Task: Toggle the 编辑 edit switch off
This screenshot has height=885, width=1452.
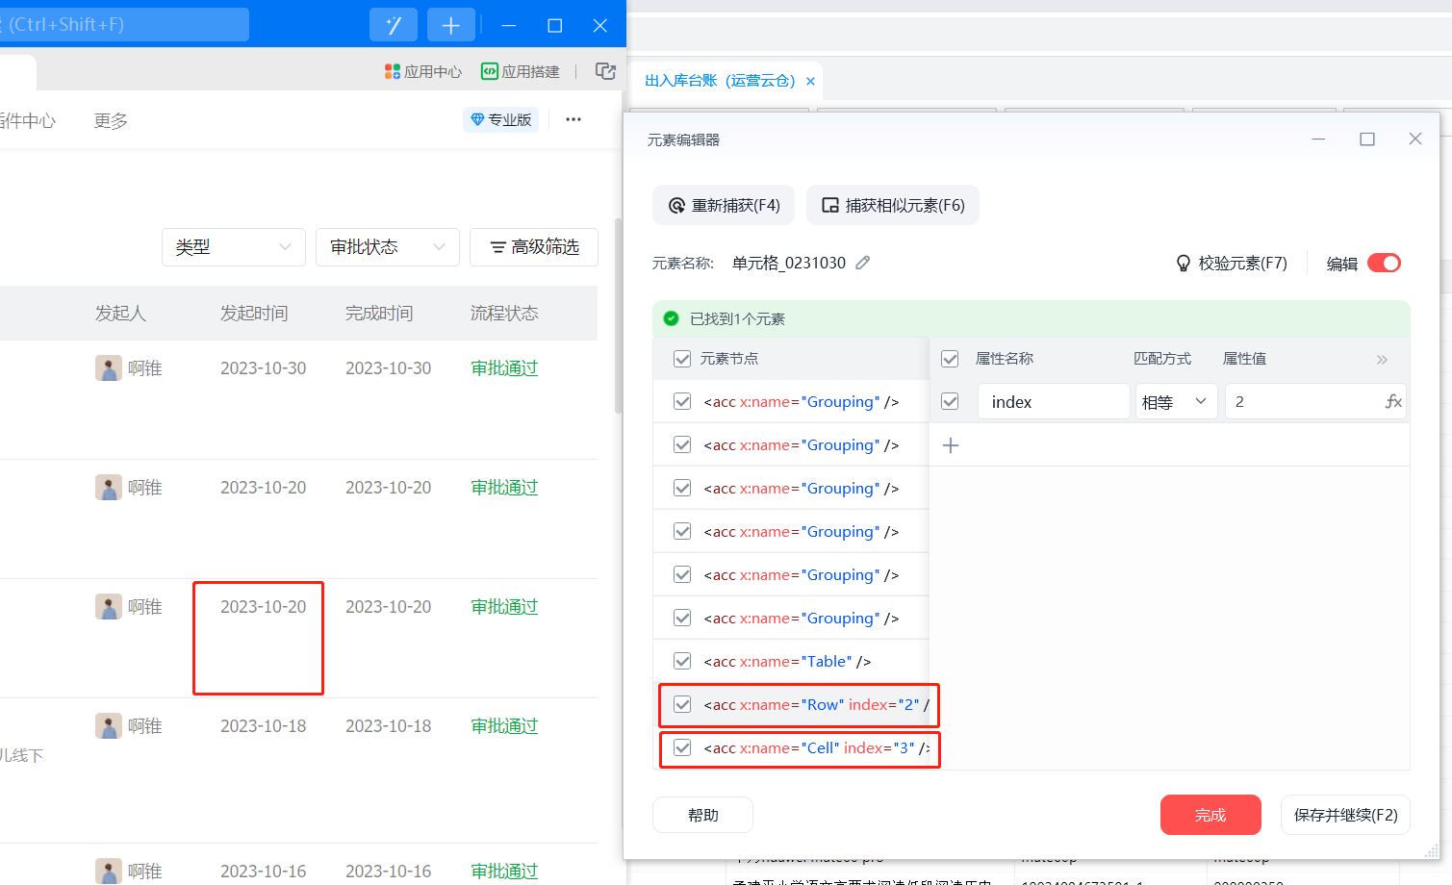Action: pyautogui.click(x=1384, y=263)
